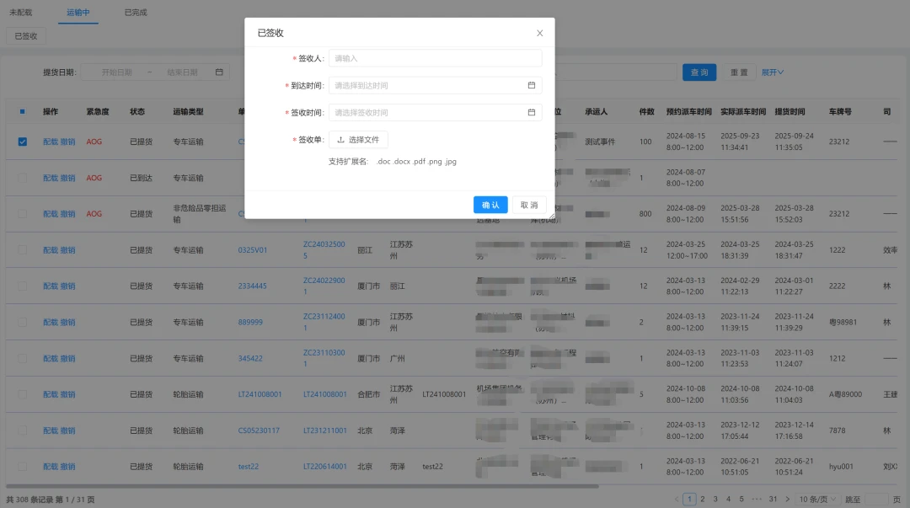Click inside the 签收人 input field
Image resolution: width=910 pixels, height=508 pixels.
(435, 58)
